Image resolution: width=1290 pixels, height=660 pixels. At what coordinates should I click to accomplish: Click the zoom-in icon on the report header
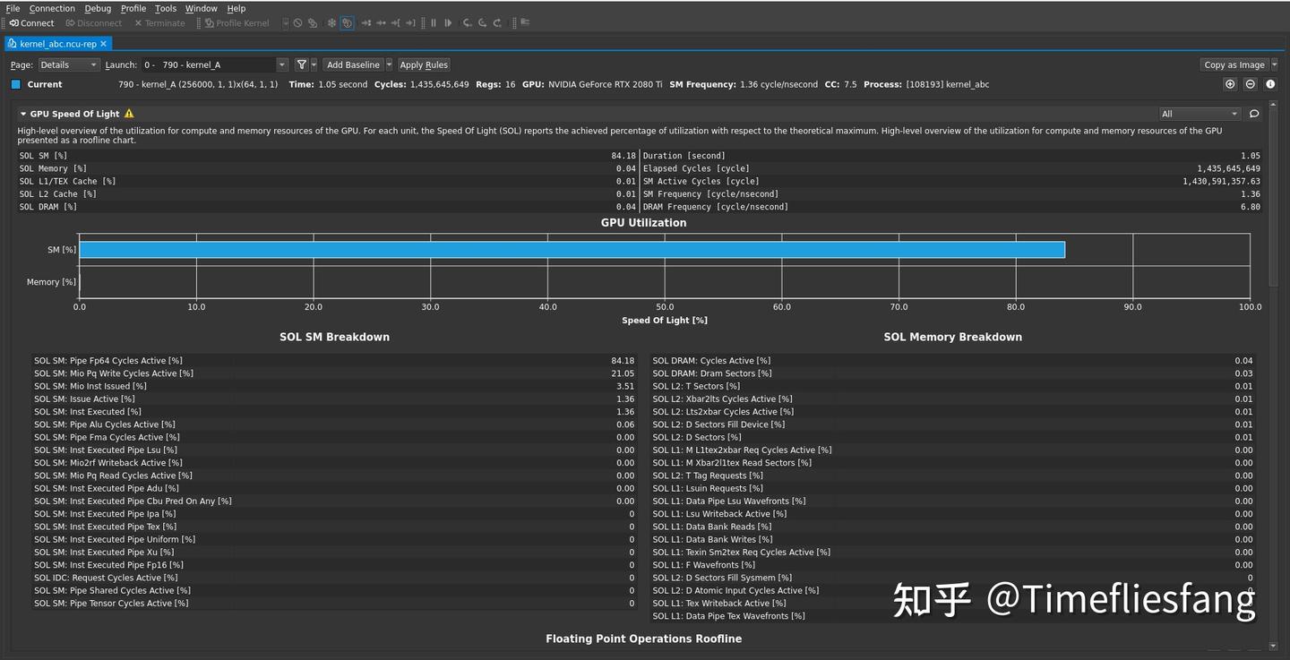(1230, 84)
